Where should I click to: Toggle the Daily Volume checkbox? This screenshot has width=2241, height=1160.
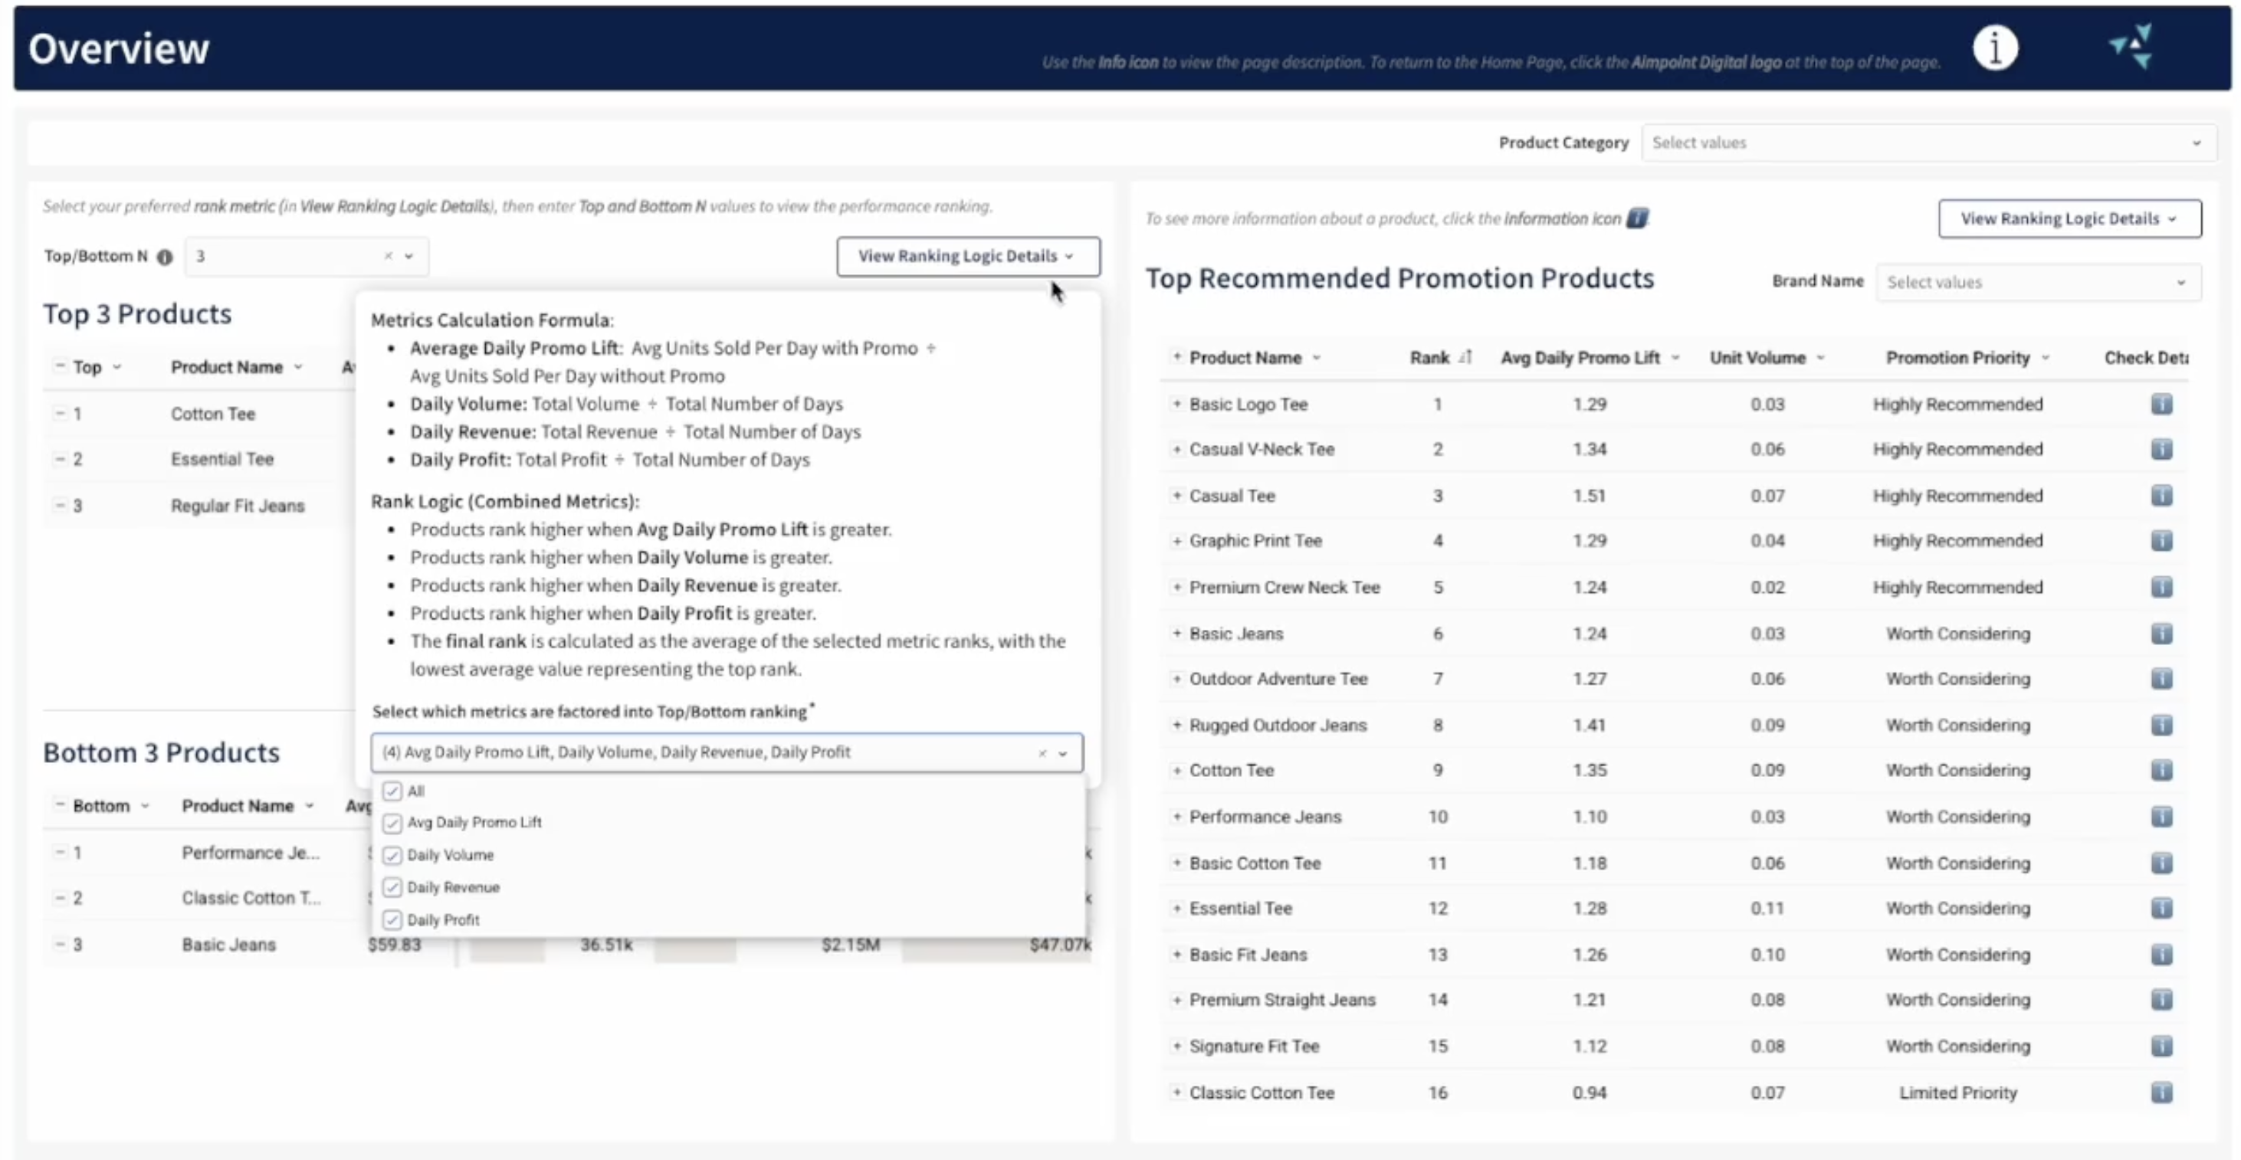392,856
